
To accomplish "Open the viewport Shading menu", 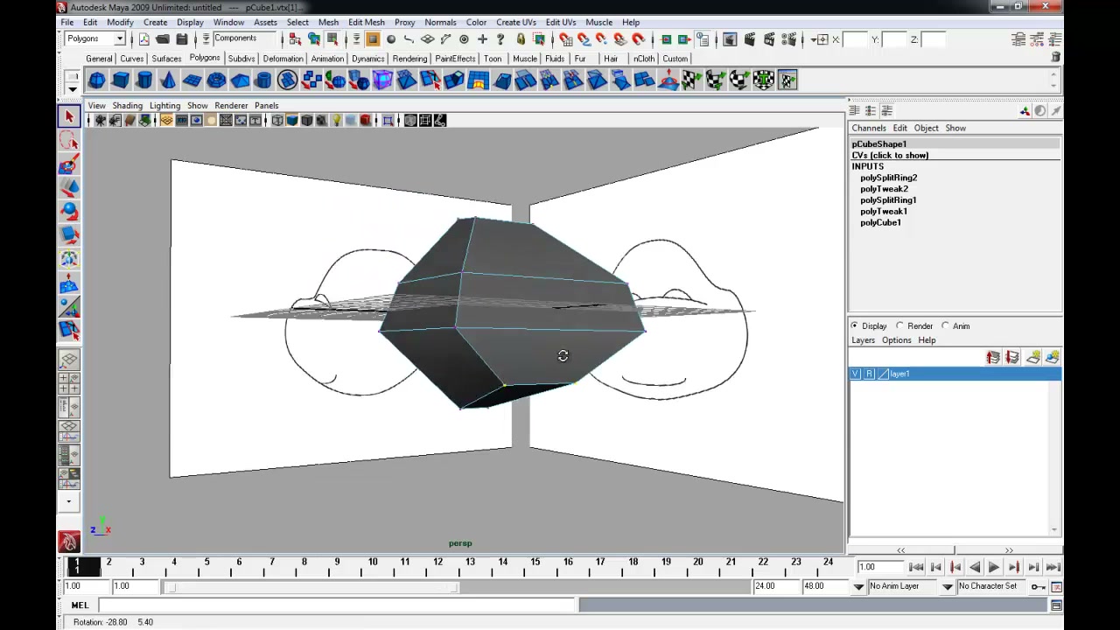I will pyautogui.click(x=127, y=106).
